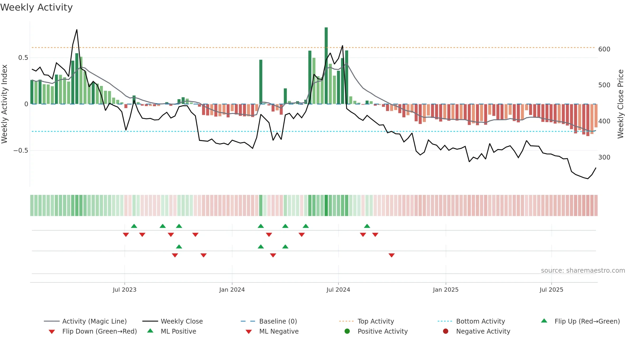This screenshot has height=356, width=634.
Task: Toggle the ML Positive legend entry
Action: (172, 331)
